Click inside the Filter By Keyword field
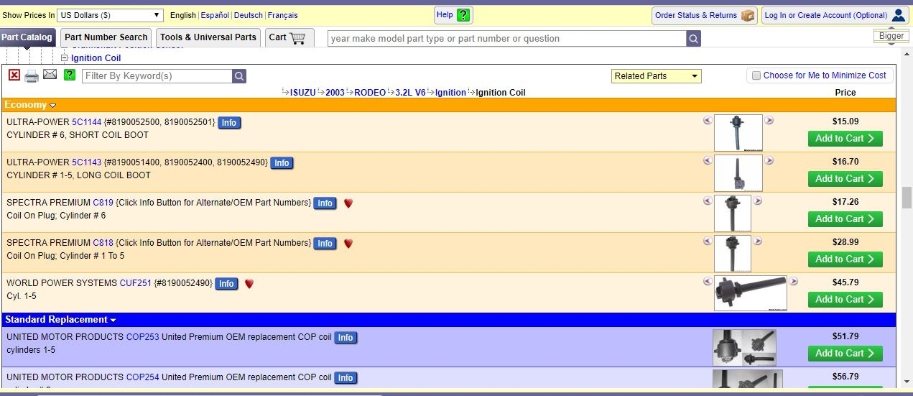This screenshot has width=913, height=396. tap(157, 76)
